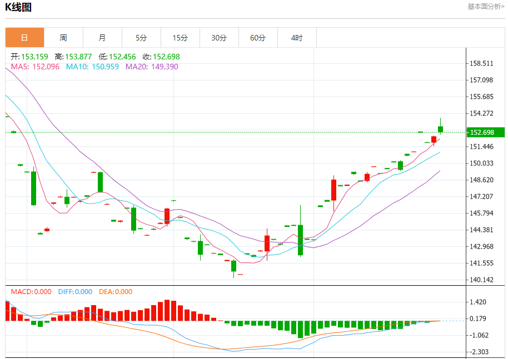Switch to the 4时 chart tab
This screenshot has height=359, width=508.
[297, 38]
